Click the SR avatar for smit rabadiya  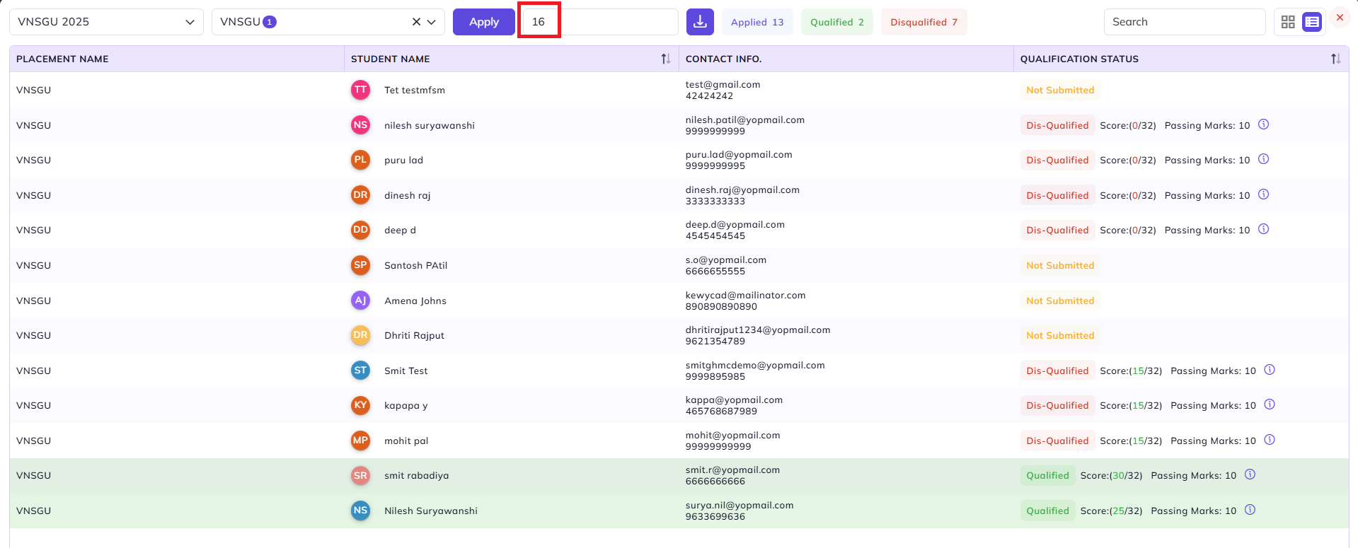361,475
